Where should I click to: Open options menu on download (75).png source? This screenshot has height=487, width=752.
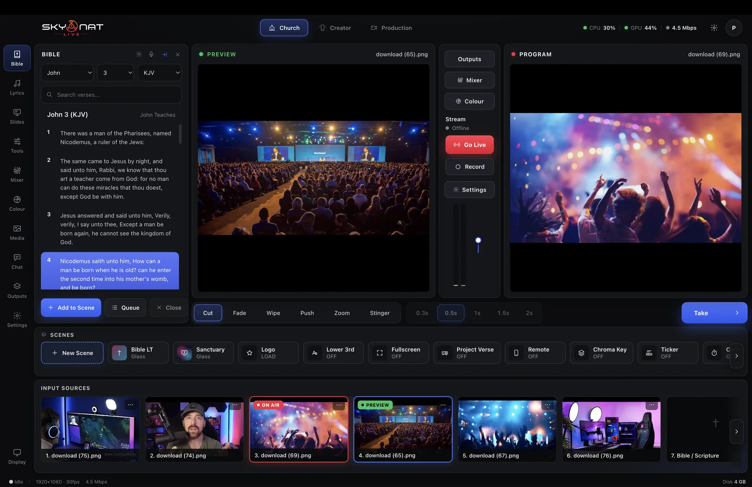[130, 405]
